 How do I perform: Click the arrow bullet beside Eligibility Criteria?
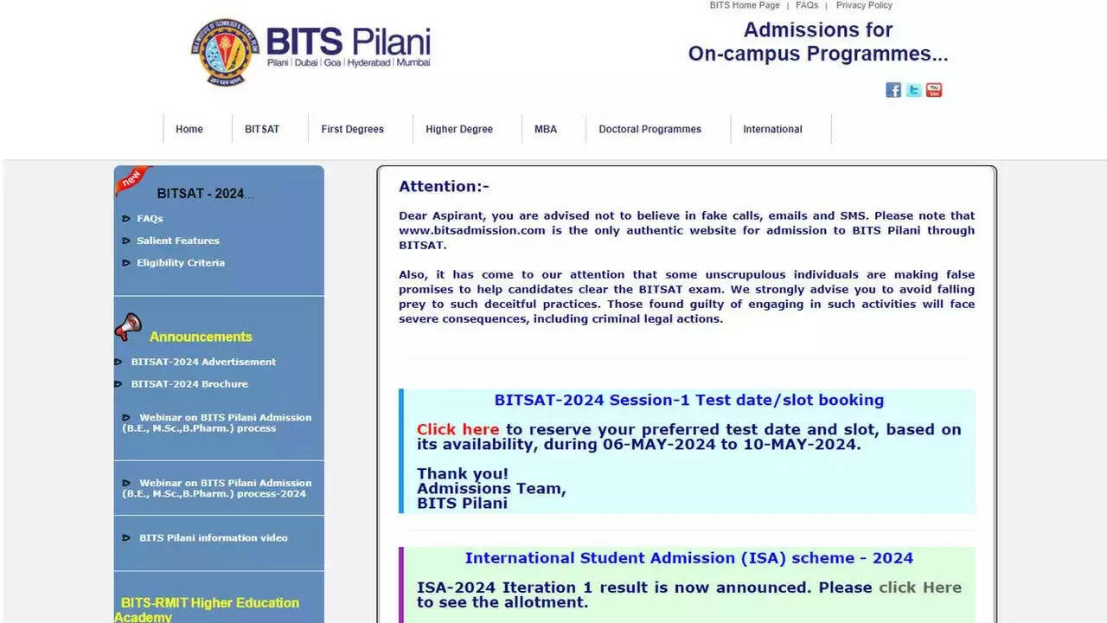(127, 263)
